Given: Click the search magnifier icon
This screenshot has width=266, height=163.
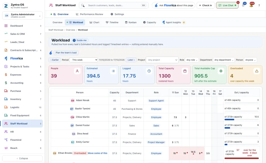Looking at the screenshot, I should pyautogui.click(x=83, y=6).
